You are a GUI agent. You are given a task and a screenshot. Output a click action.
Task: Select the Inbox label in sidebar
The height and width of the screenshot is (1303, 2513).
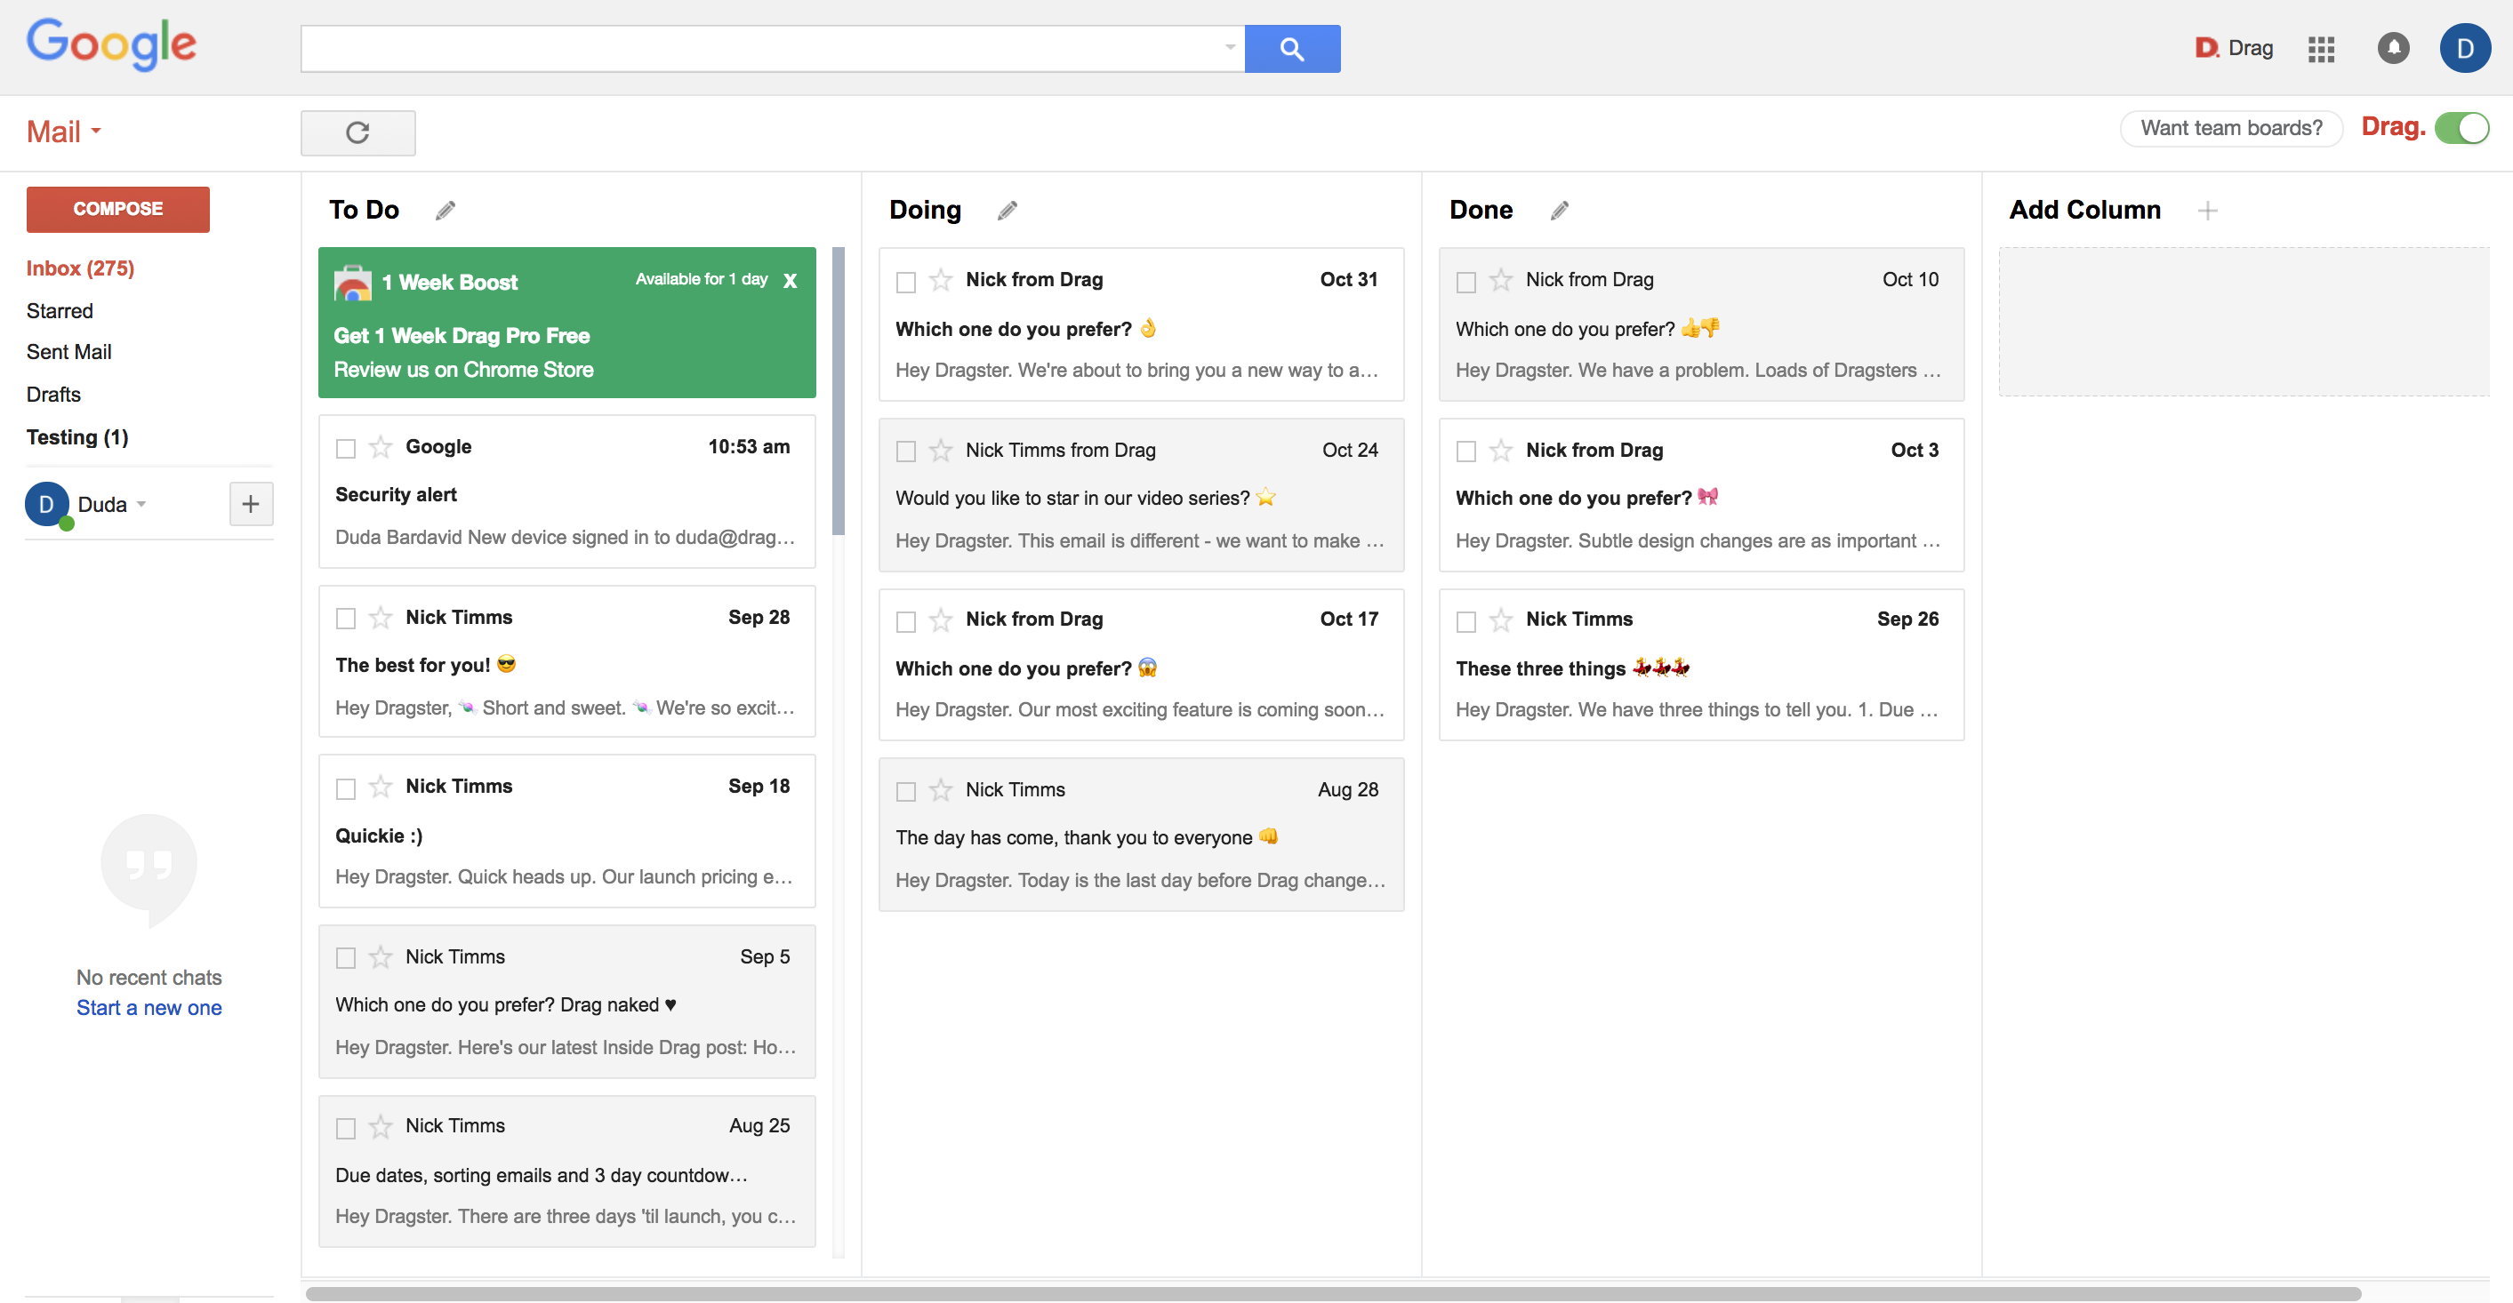pyautogui.click(x=80, y=268)
